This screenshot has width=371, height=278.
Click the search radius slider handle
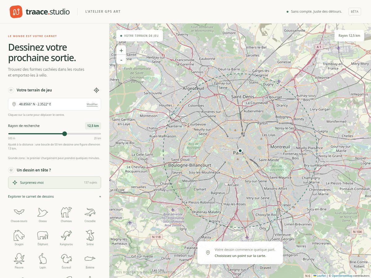pyautogui.click(x=64, y=134)
